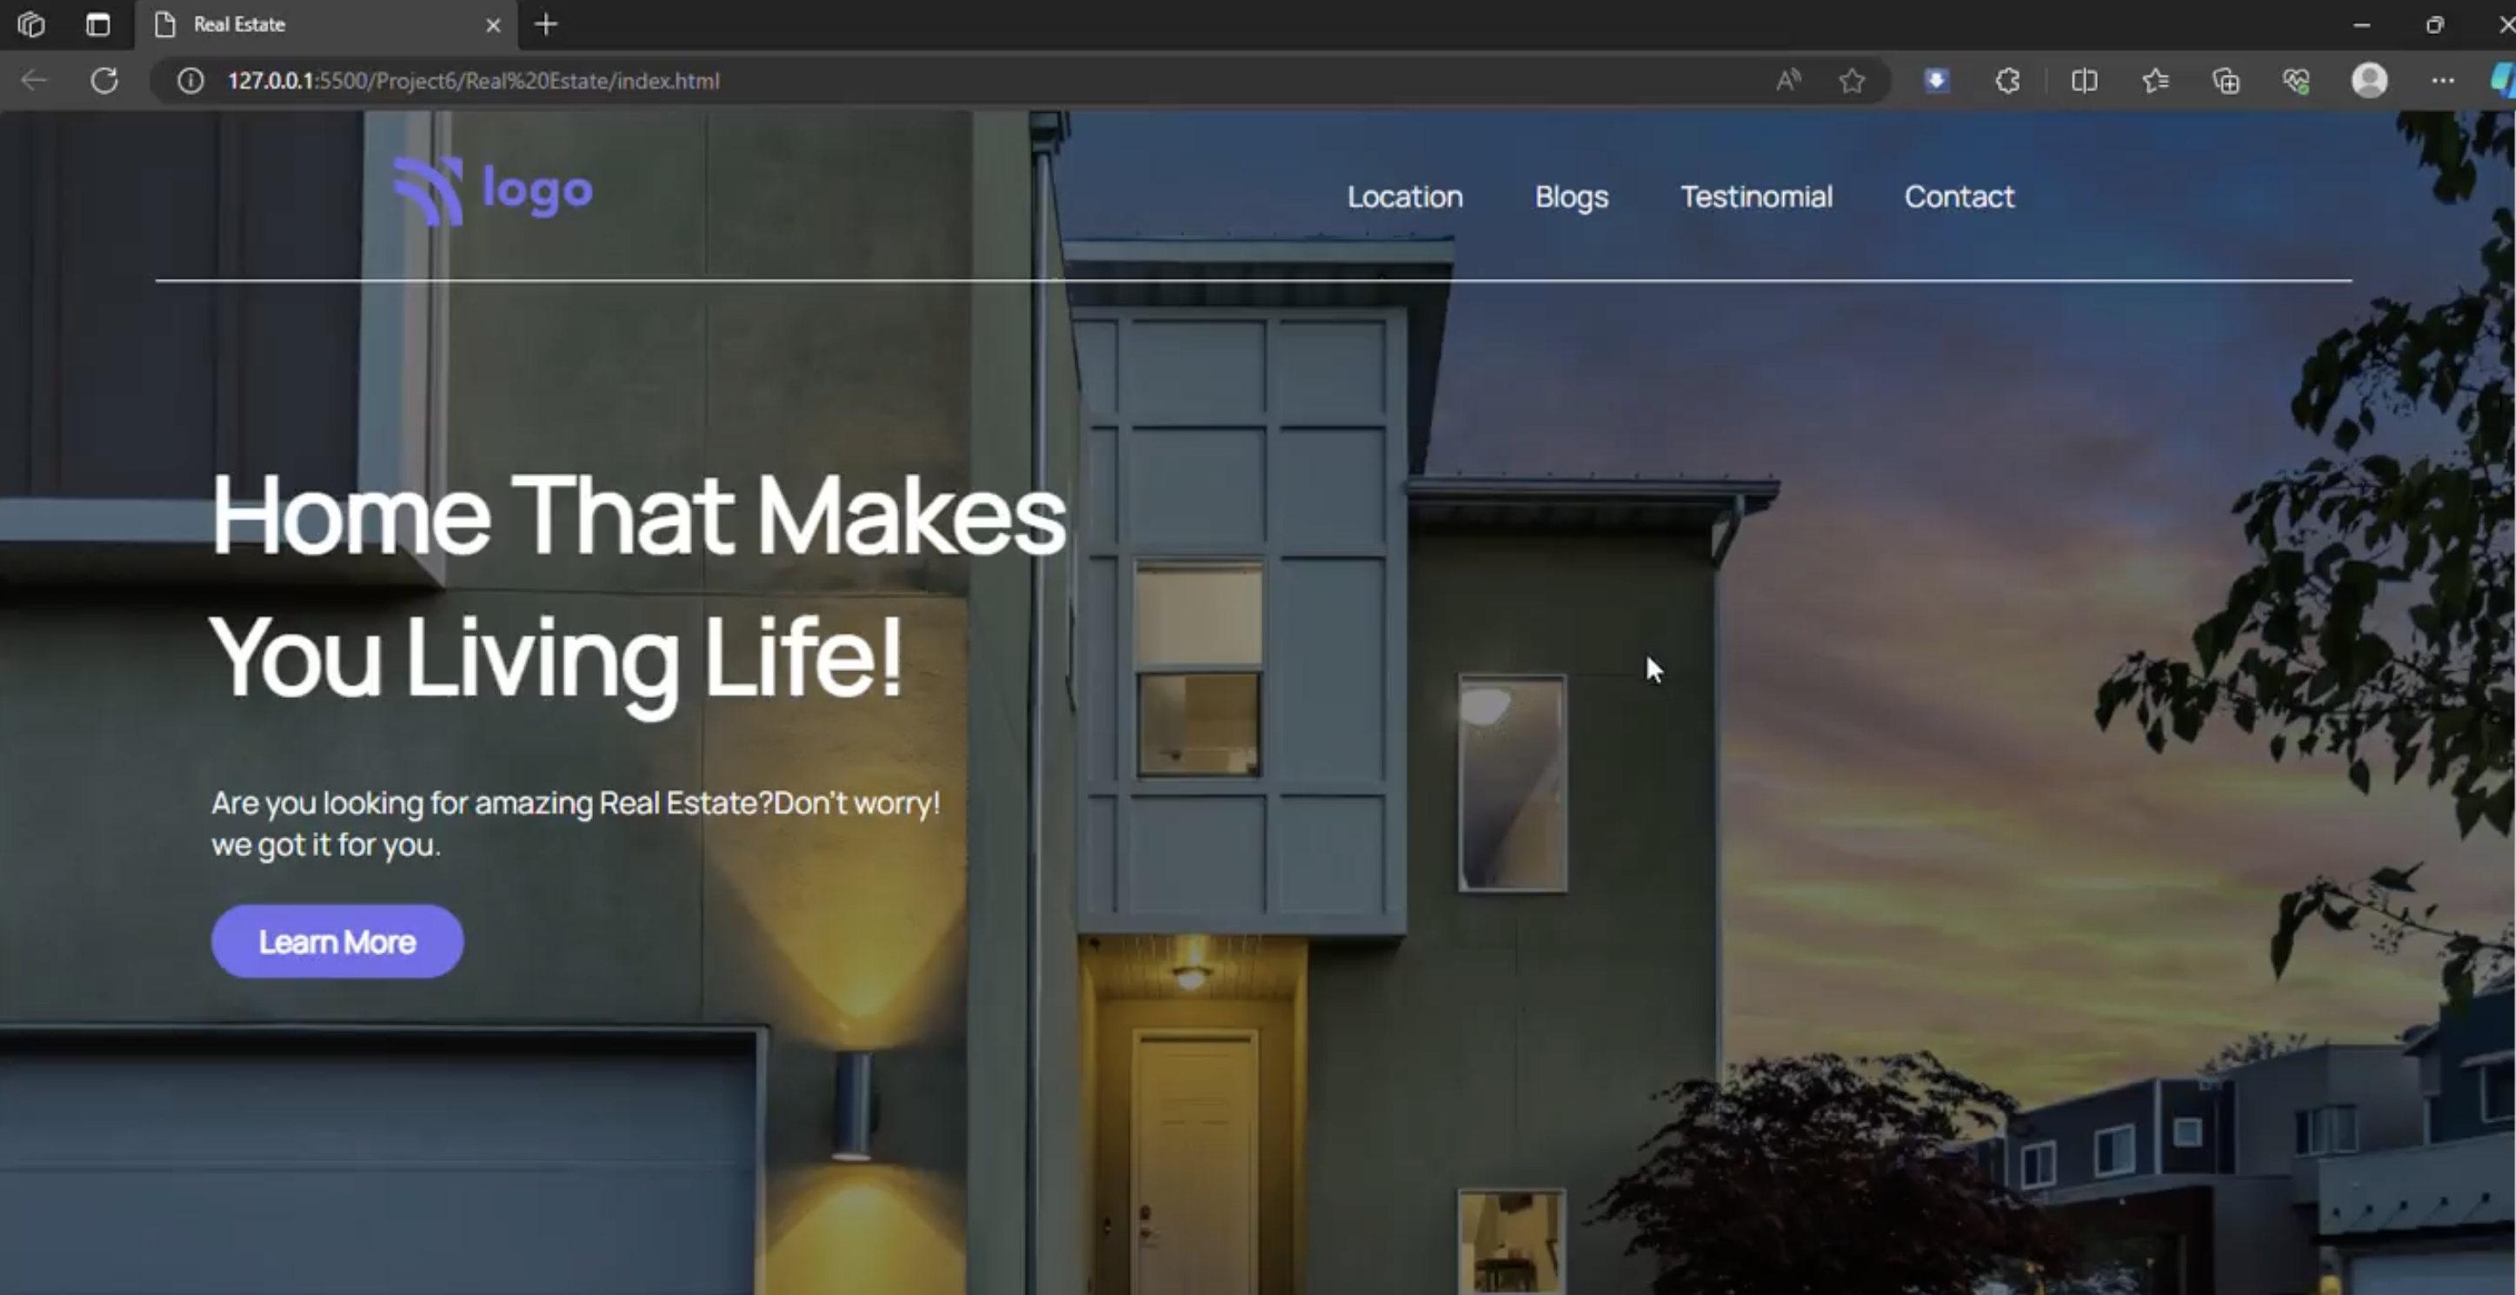
Task: Open Browser essentials heart icon
Action: point(2295,80)
